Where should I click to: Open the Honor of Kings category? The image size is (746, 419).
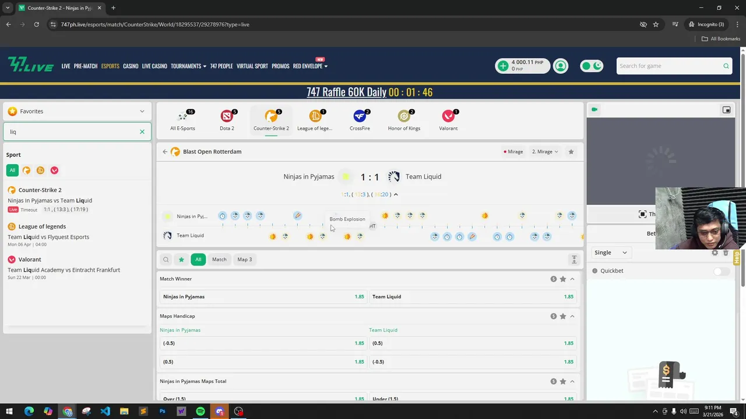[404, 120]
